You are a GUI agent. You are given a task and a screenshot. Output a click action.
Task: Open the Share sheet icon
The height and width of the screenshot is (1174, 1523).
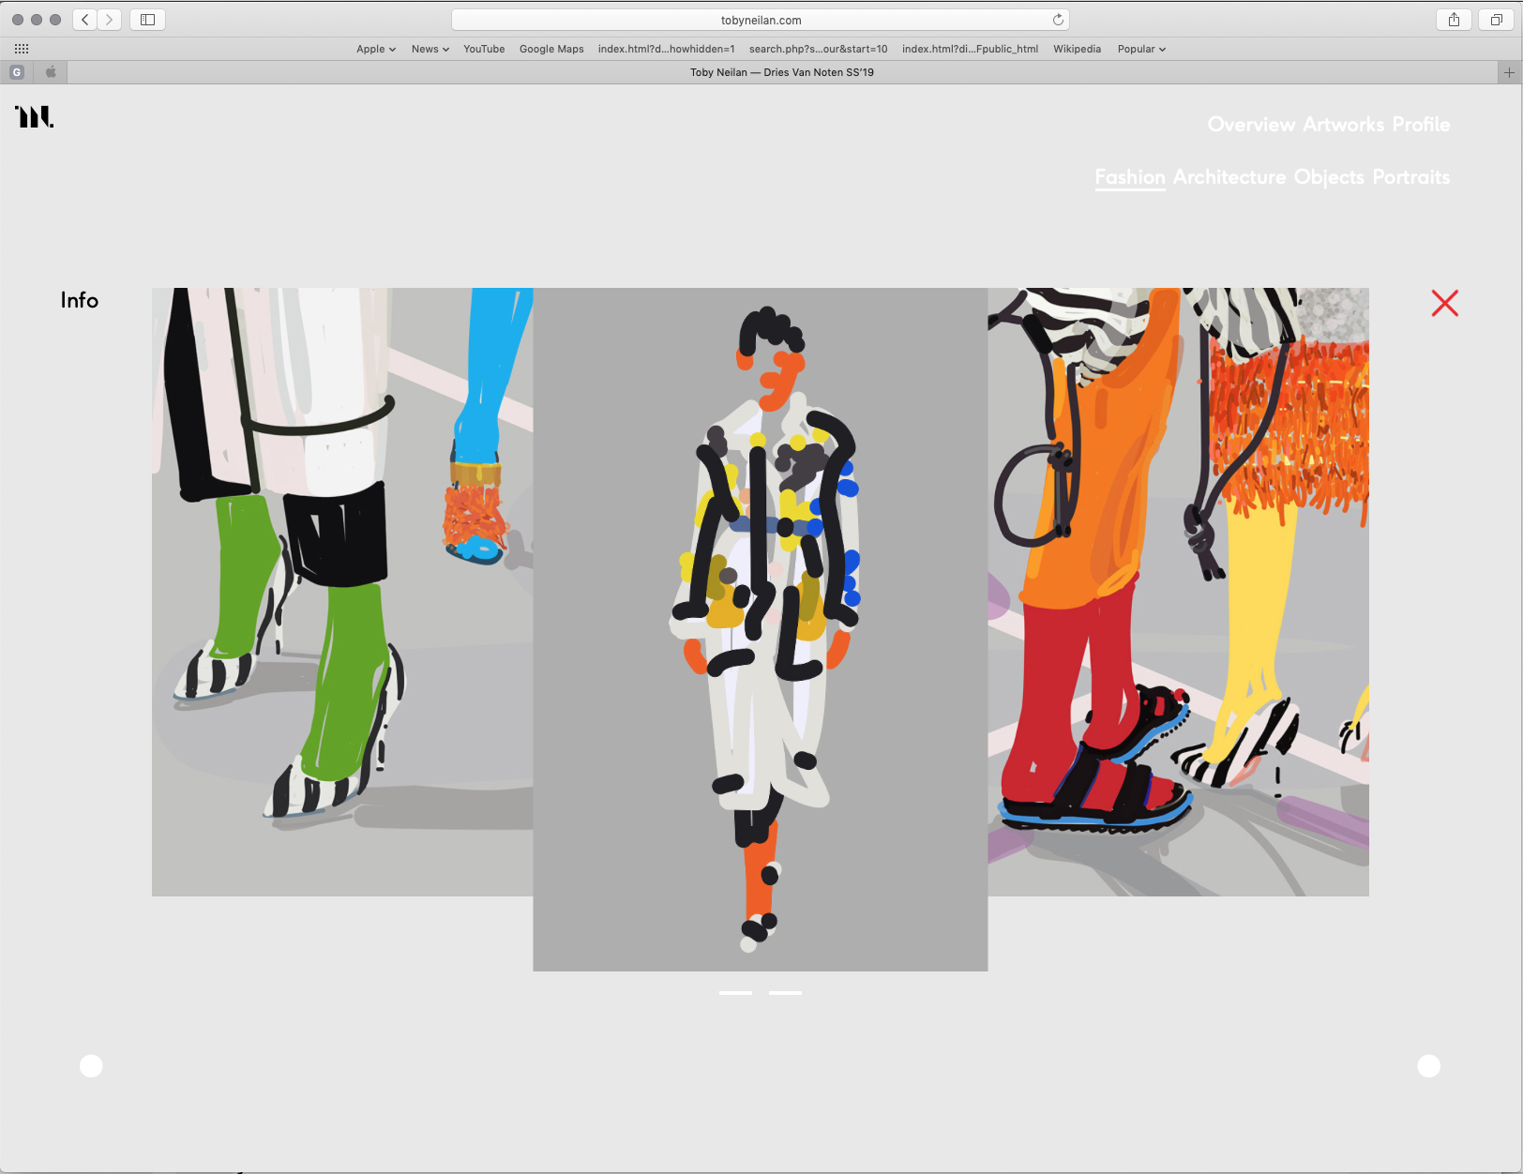(1454, 20)
